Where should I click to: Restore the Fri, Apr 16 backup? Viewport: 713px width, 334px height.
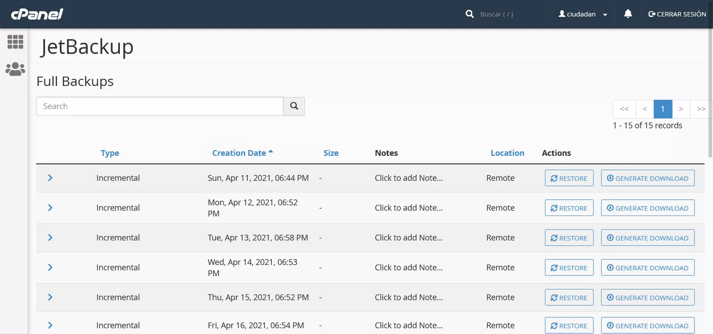click(569, 326)
